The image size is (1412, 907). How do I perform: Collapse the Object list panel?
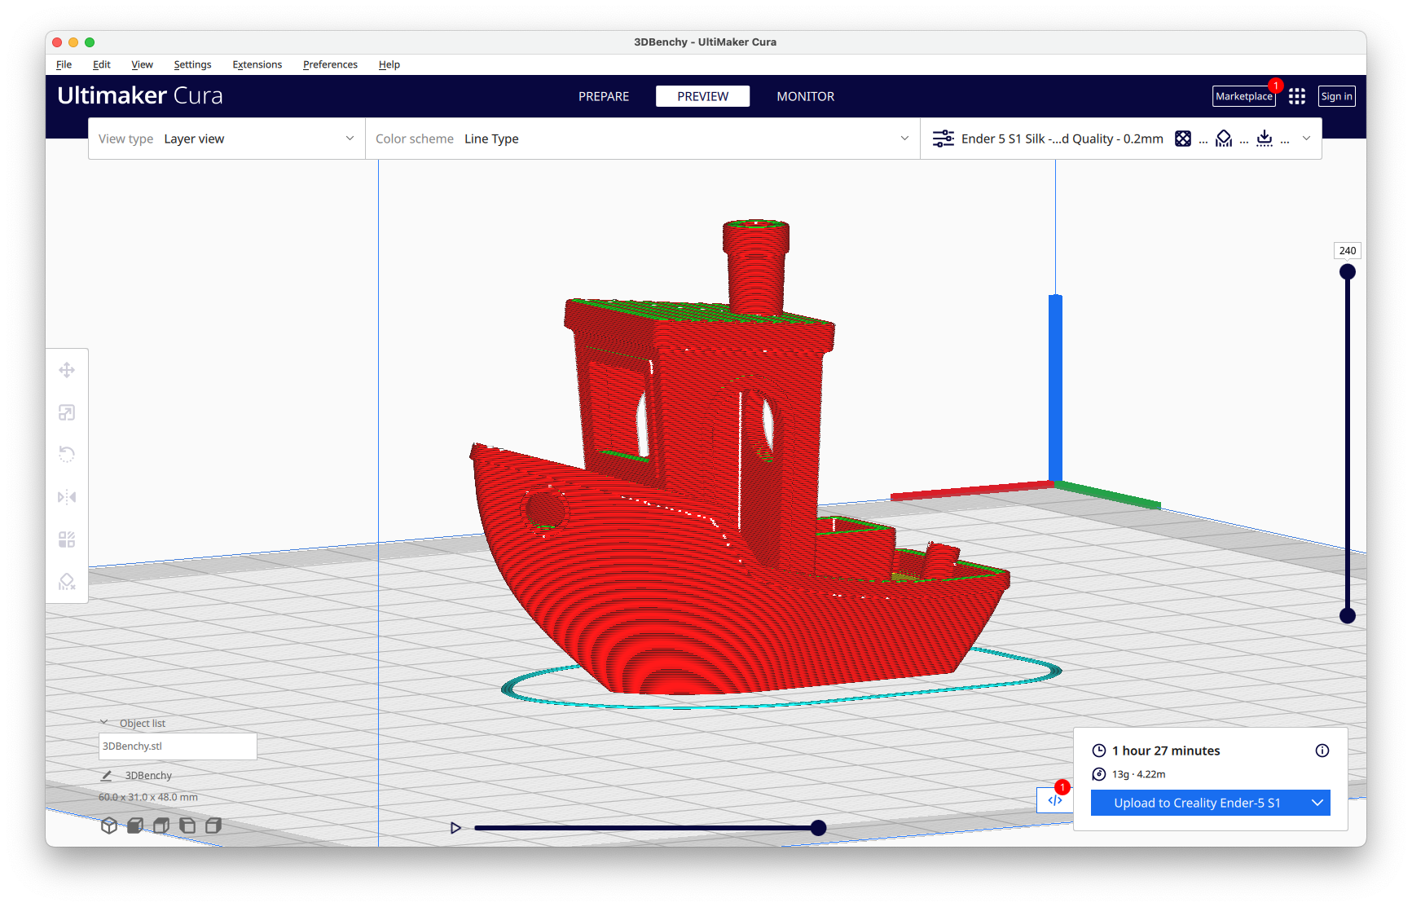pos(104,722)
